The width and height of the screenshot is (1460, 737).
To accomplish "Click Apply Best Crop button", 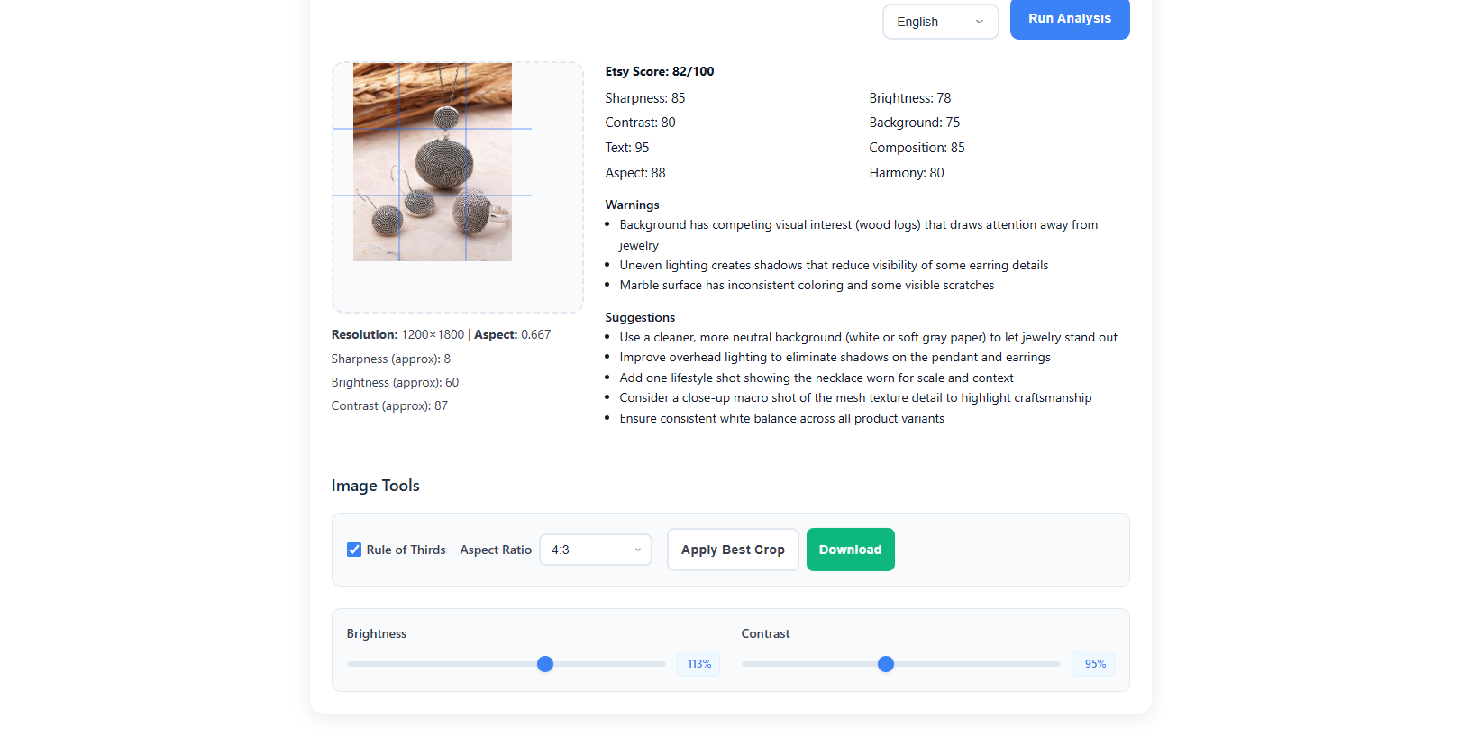I will coord(733,550).
